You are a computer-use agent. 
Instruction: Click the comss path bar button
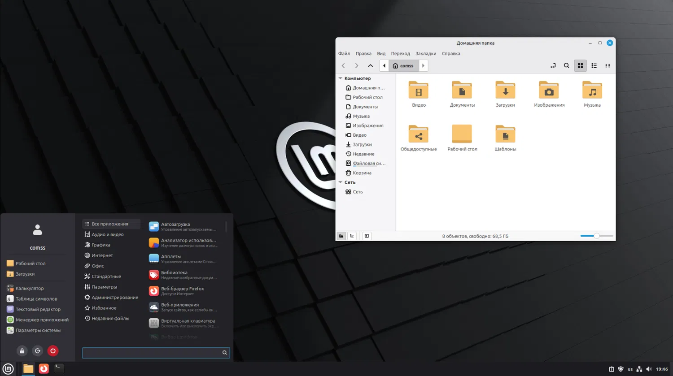(404, 66)
